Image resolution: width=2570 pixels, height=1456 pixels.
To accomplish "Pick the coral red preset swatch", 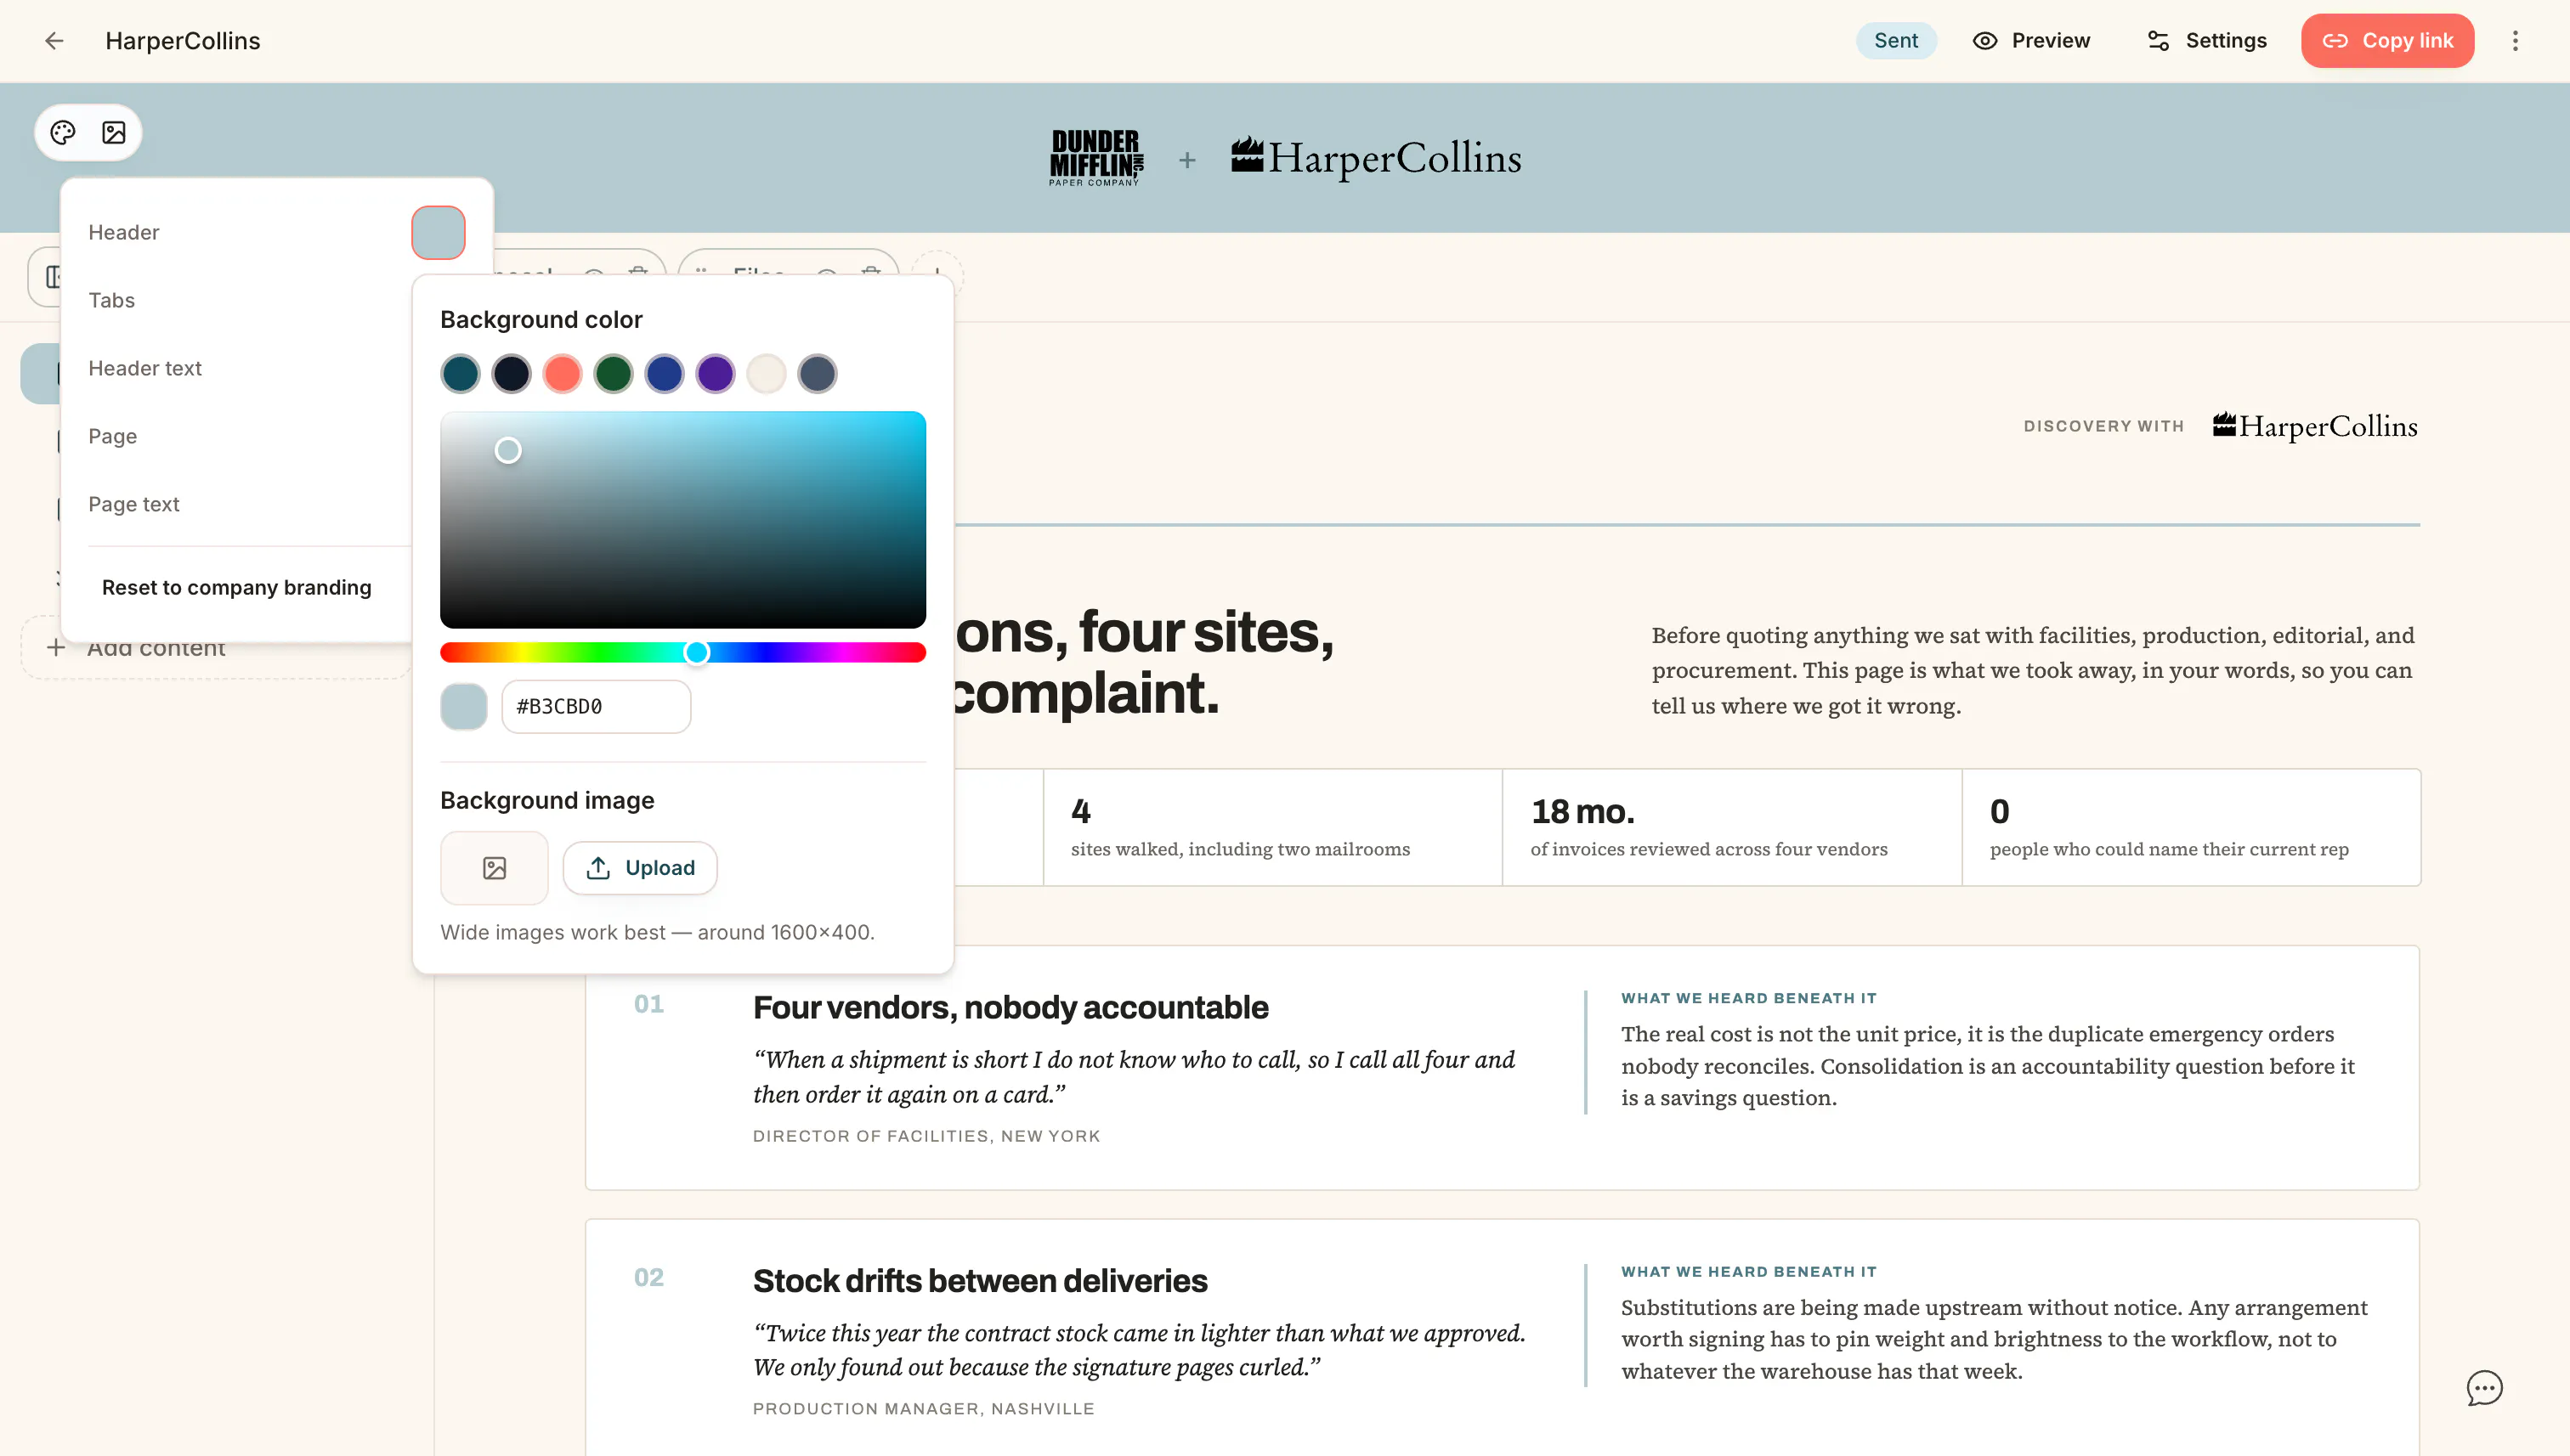I will 563,374.
